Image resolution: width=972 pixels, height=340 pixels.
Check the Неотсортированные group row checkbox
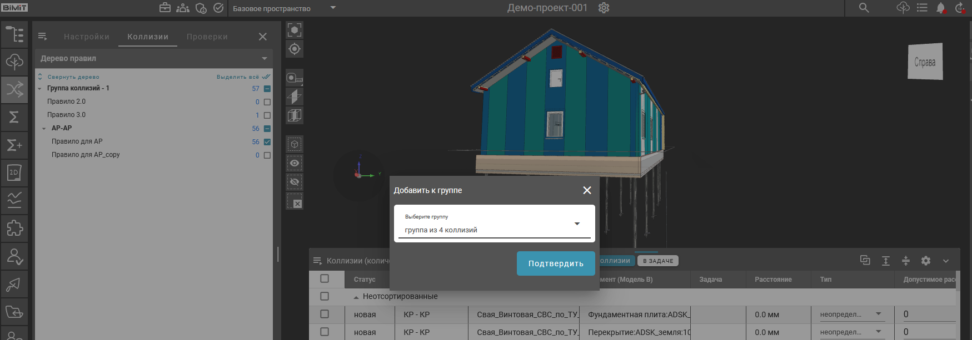tap(325, 297)
